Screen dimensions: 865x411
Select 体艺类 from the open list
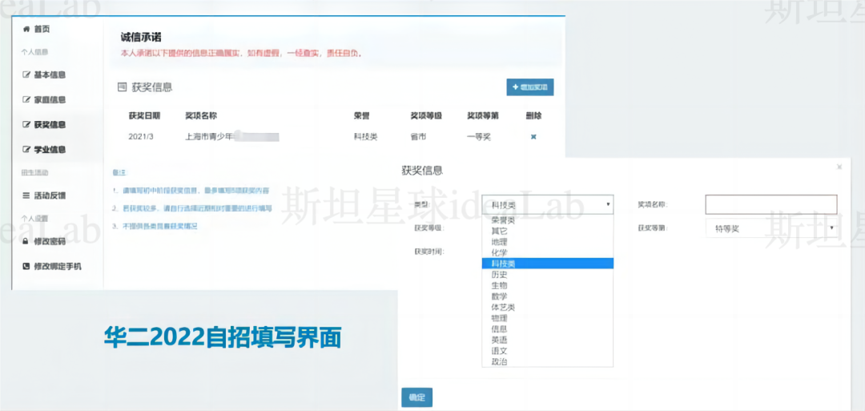502,307
